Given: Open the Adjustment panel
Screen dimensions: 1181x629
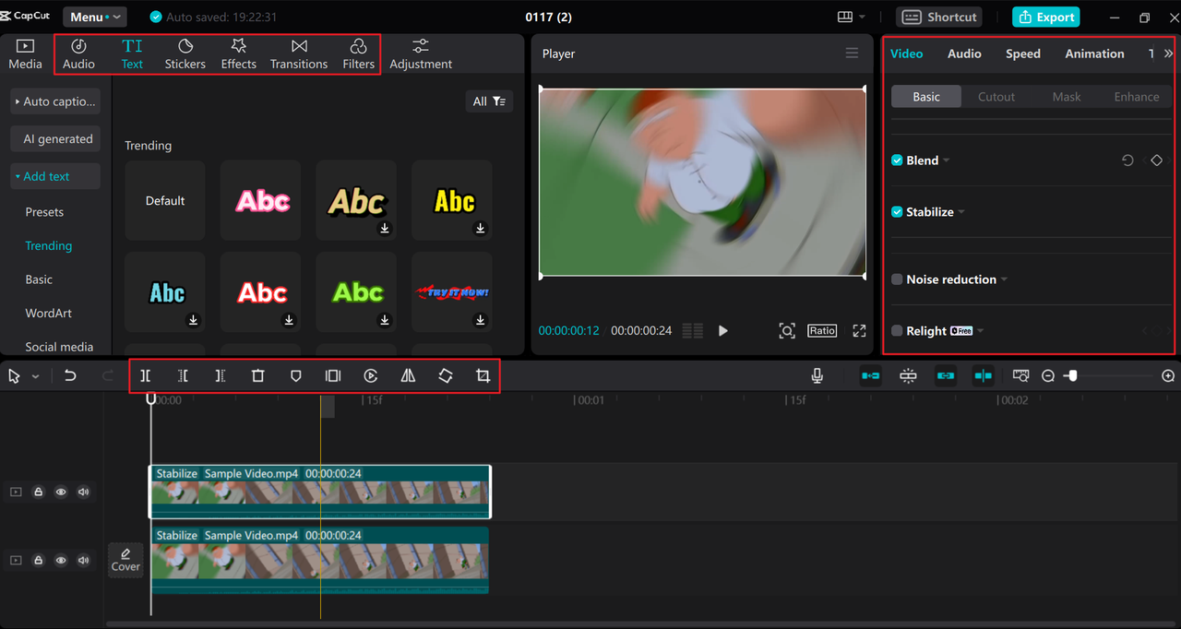Looking at the screenshot, I should pos(421,53).
